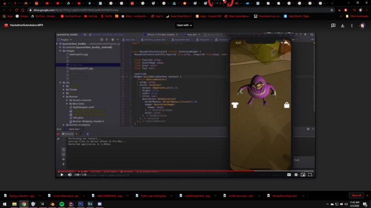Expand options for the anville-town-pok mp3 download
The width and height of the screenshot is (371, 208).
pyautogui.click(x=259, y=196)
